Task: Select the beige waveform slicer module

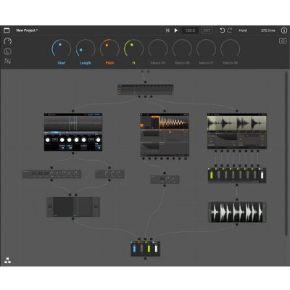Action: tap(237, 130)
